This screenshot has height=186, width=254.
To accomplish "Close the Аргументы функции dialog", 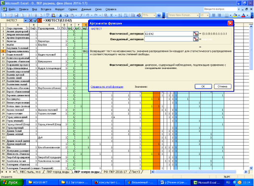I will (230, 23).
